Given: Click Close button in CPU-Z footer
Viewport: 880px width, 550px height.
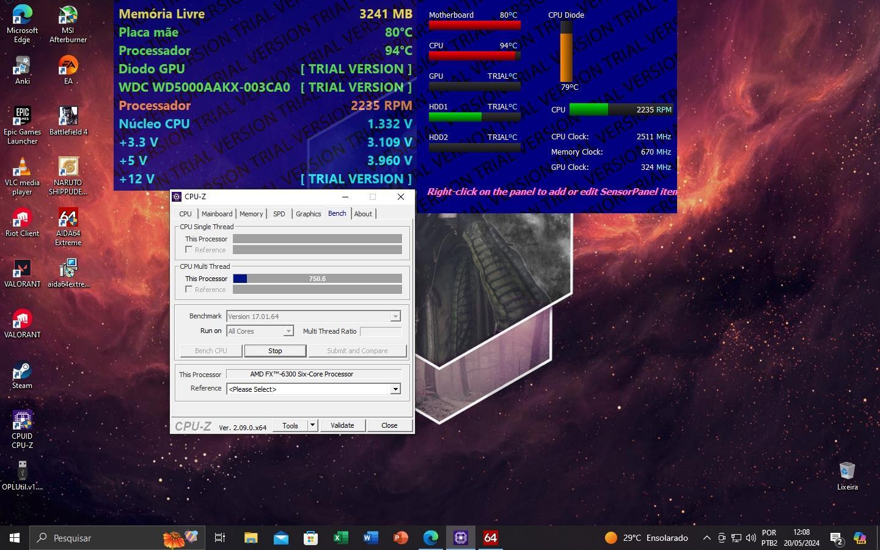Looking at the screenshot, I should point(389,425).
